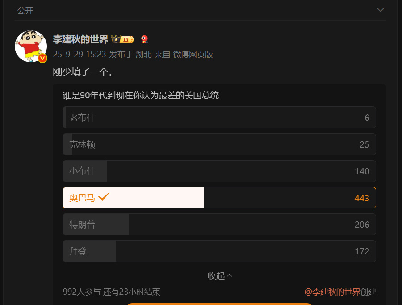Click the orange checkmark next to 奥巴马
The width and height of the screenshot is (402, 305).
[104, 197]
